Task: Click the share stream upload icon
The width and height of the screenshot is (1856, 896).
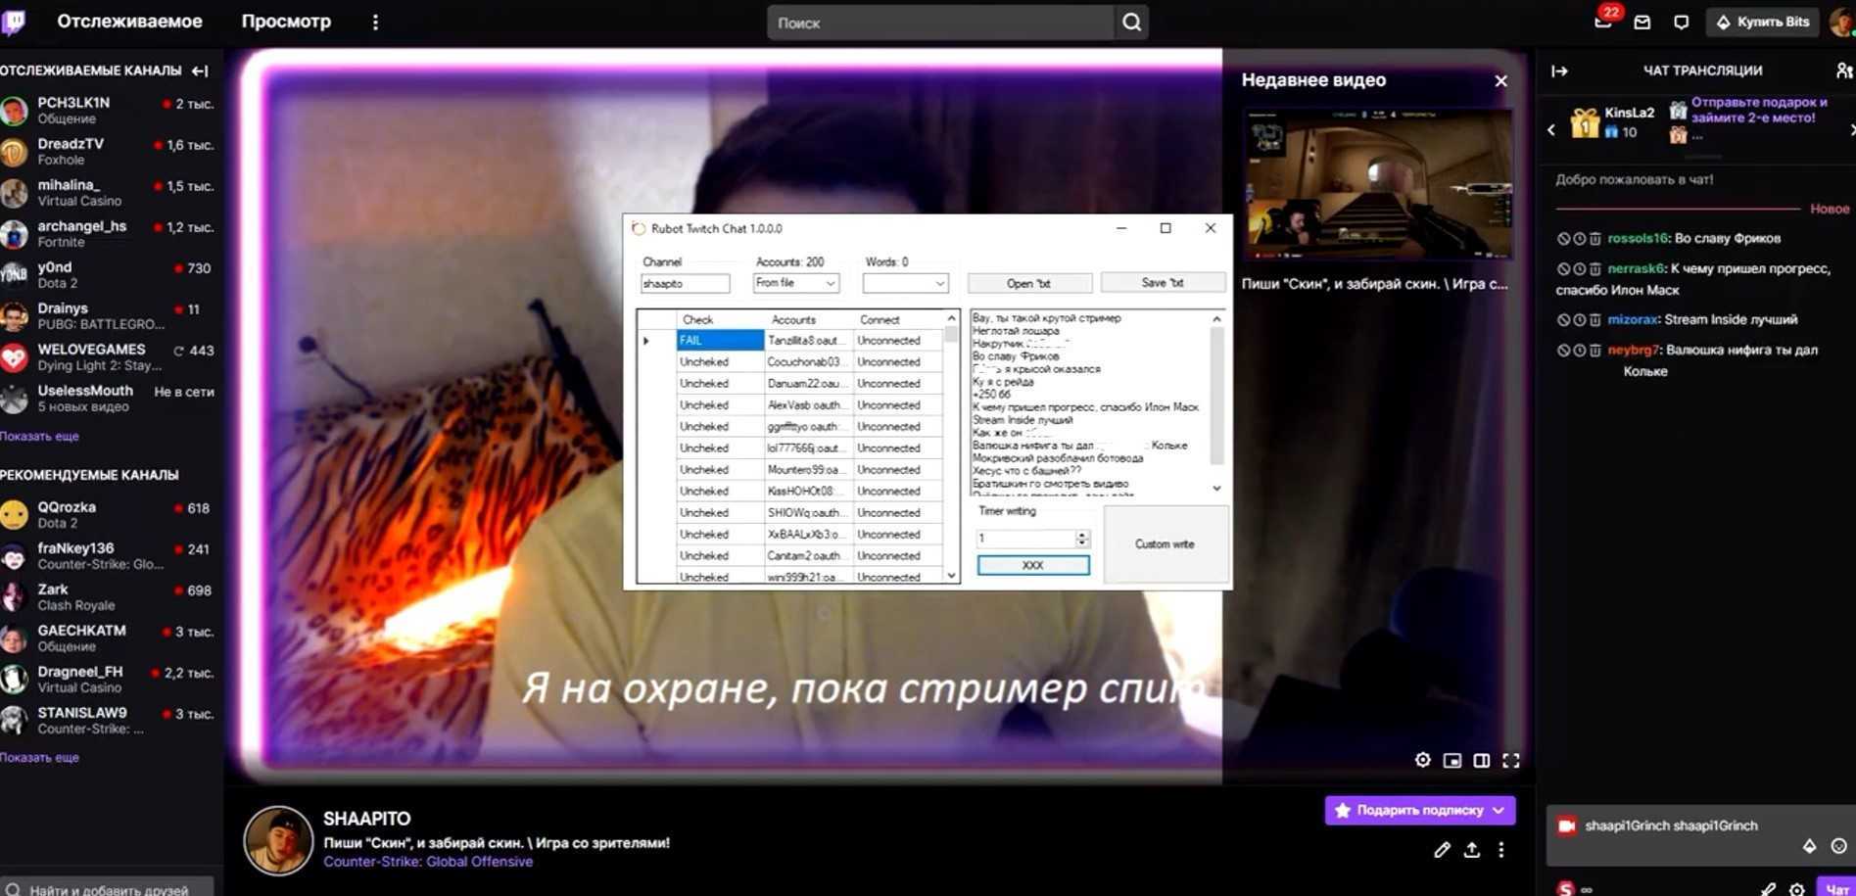Action: click(1471, 850)
